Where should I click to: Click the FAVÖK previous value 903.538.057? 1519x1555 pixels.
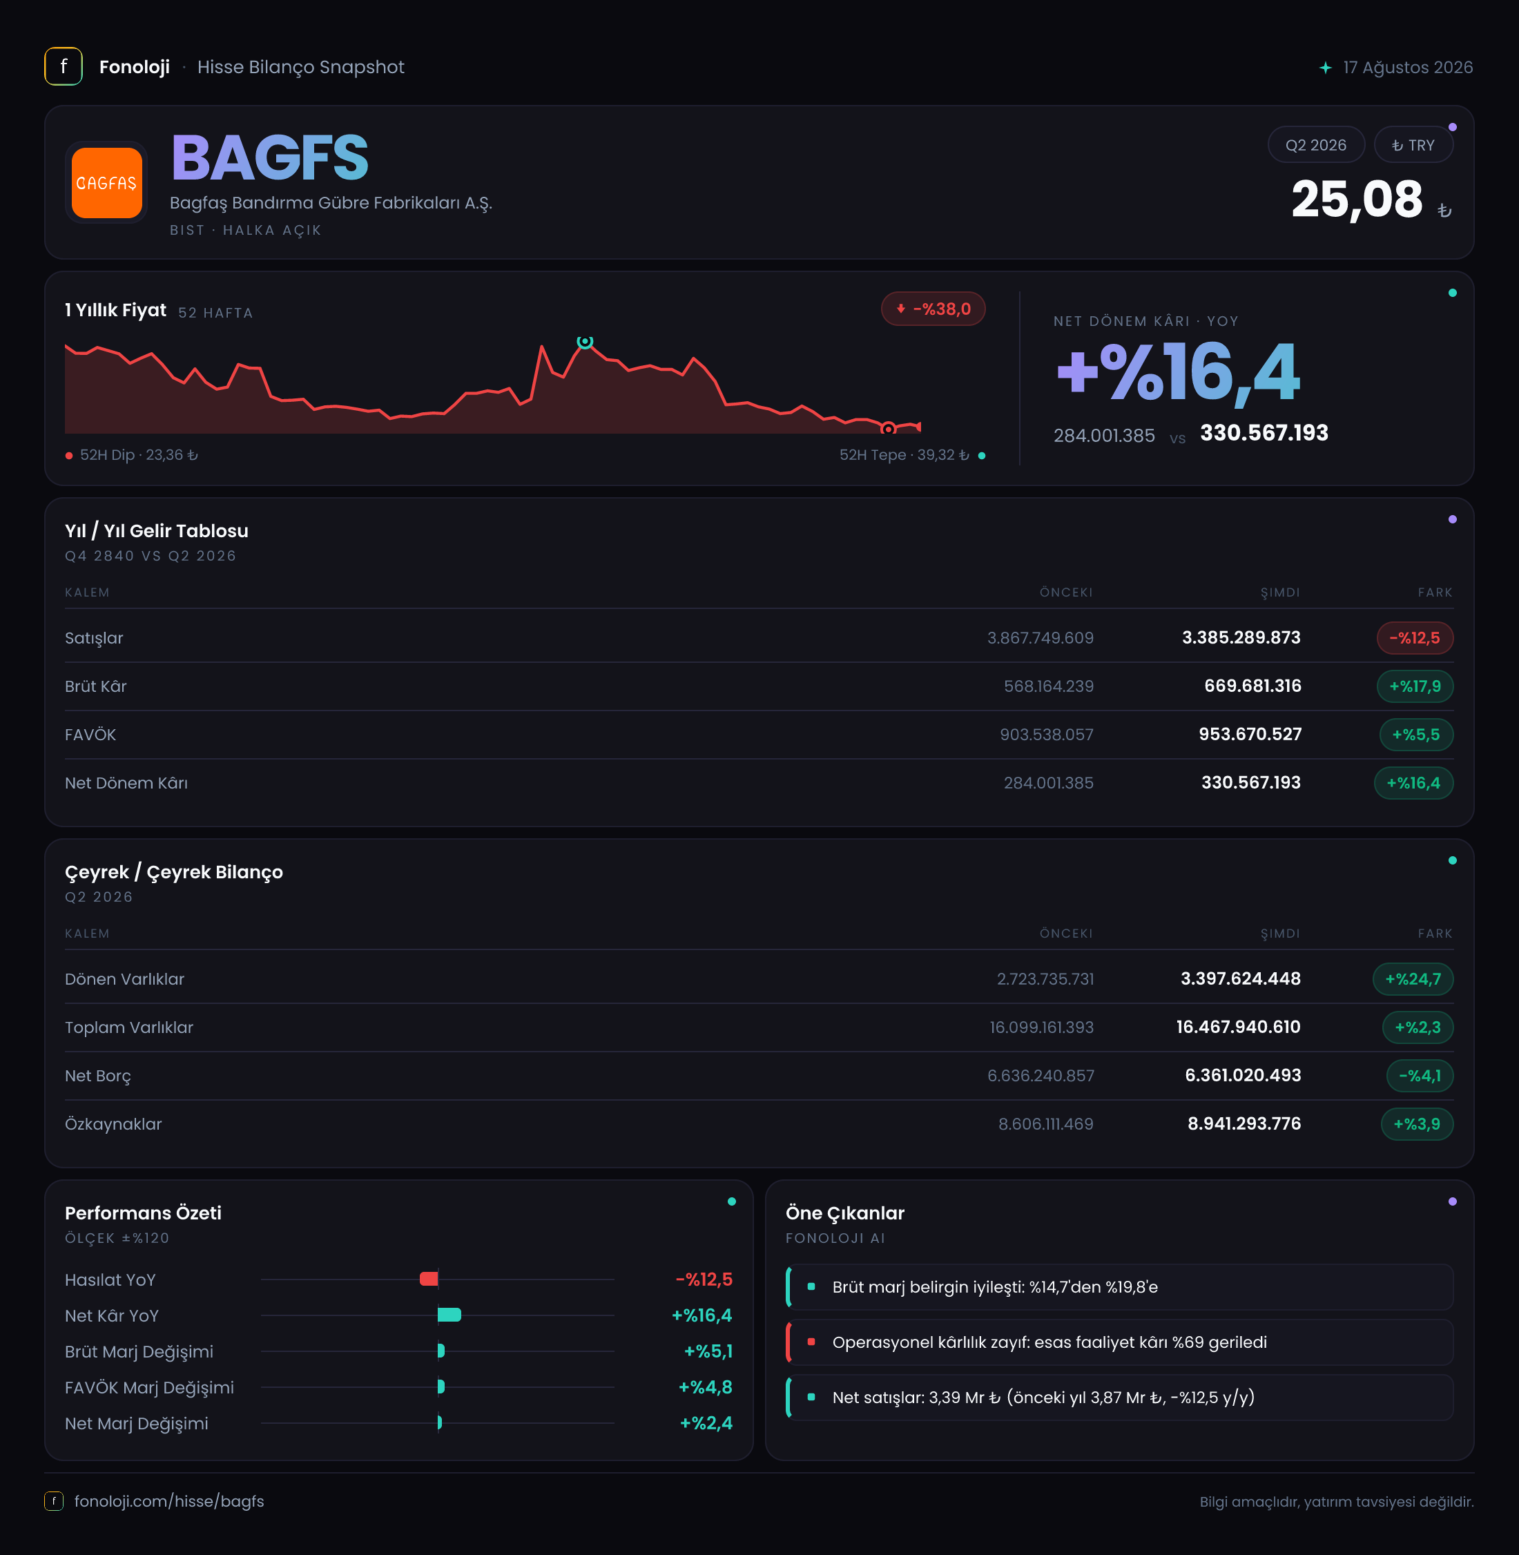point(1046,735)
